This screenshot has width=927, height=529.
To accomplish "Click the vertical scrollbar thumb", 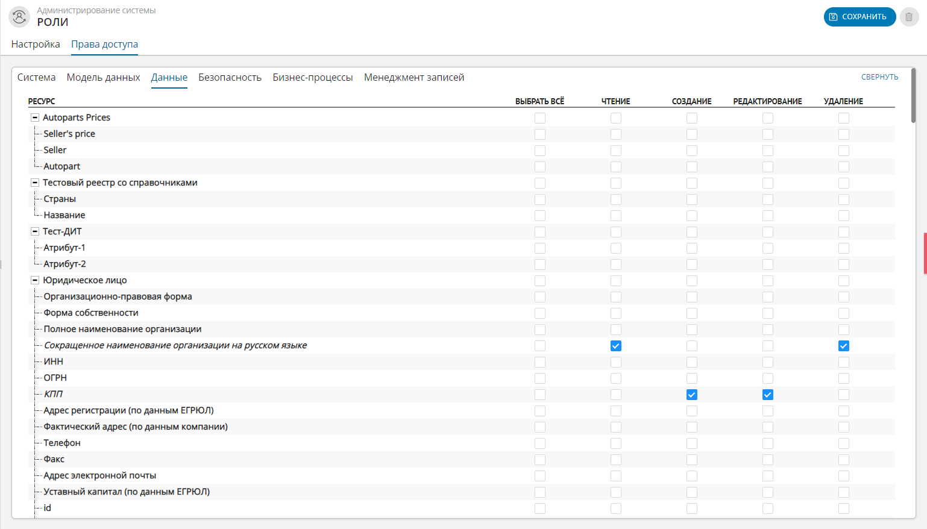I will tap(913, 96).
